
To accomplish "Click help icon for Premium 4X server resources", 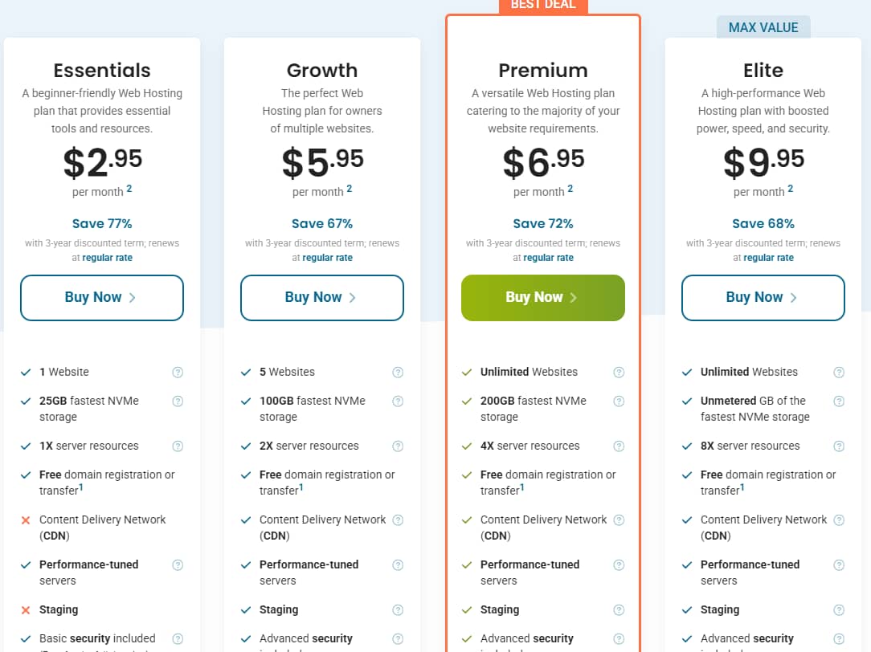I will [619, 446].
